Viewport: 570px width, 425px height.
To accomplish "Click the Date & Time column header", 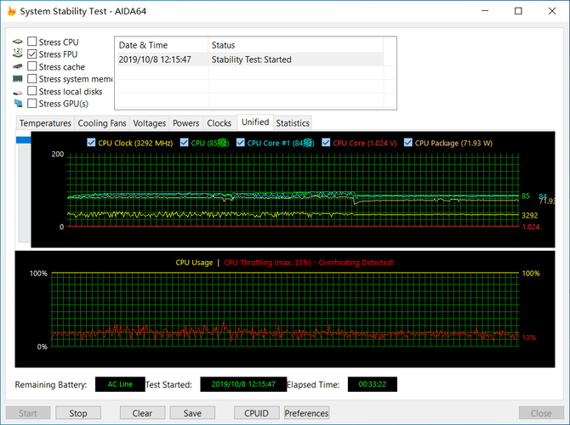I will (x=162, y=45).
